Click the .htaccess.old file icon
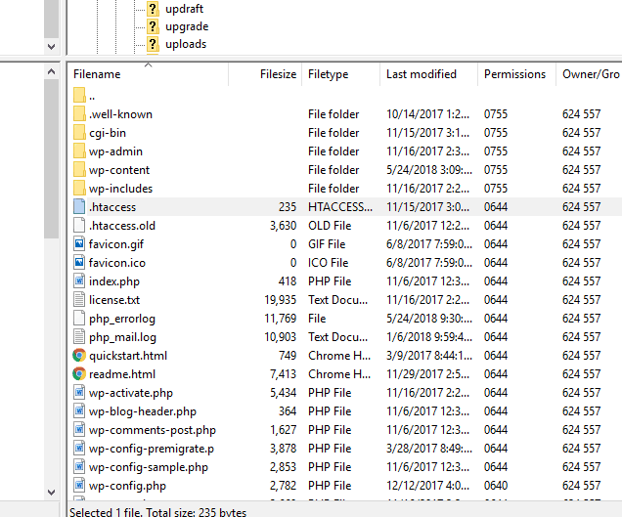 pos(79,226)
